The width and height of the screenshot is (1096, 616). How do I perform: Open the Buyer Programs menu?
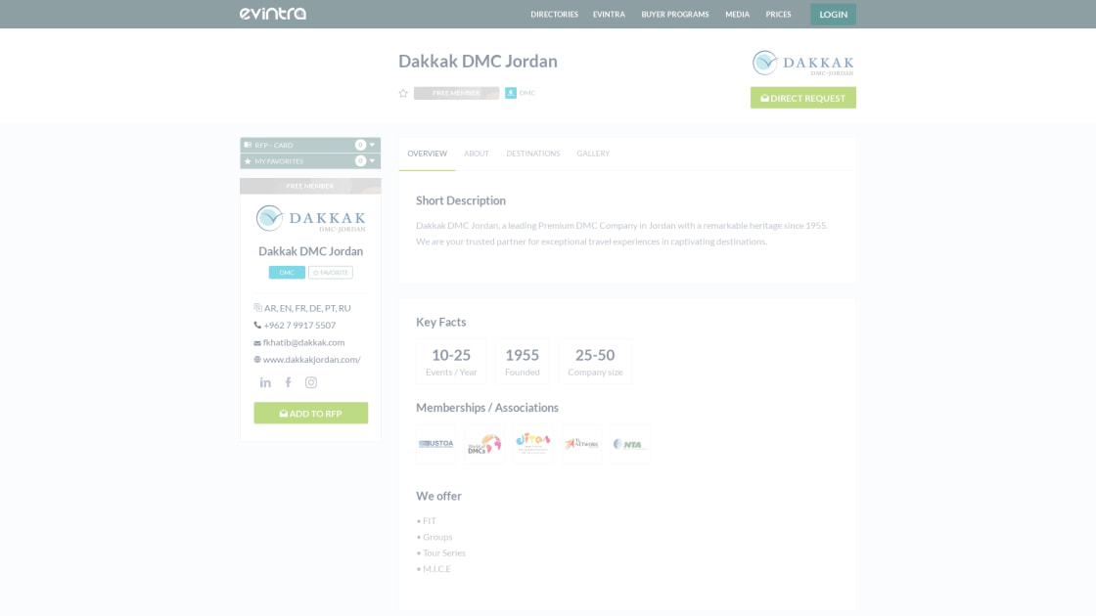[674, 15]
